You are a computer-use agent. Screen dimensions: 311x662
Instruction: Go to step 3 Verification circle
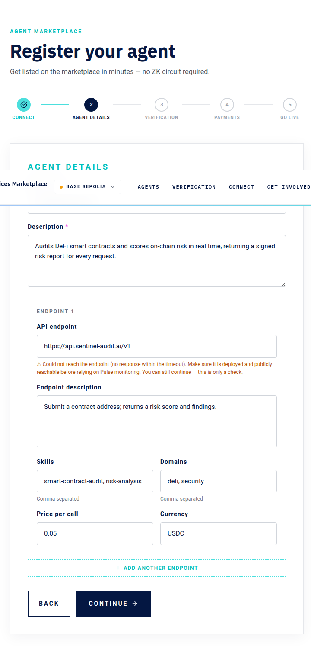point(162,105)
